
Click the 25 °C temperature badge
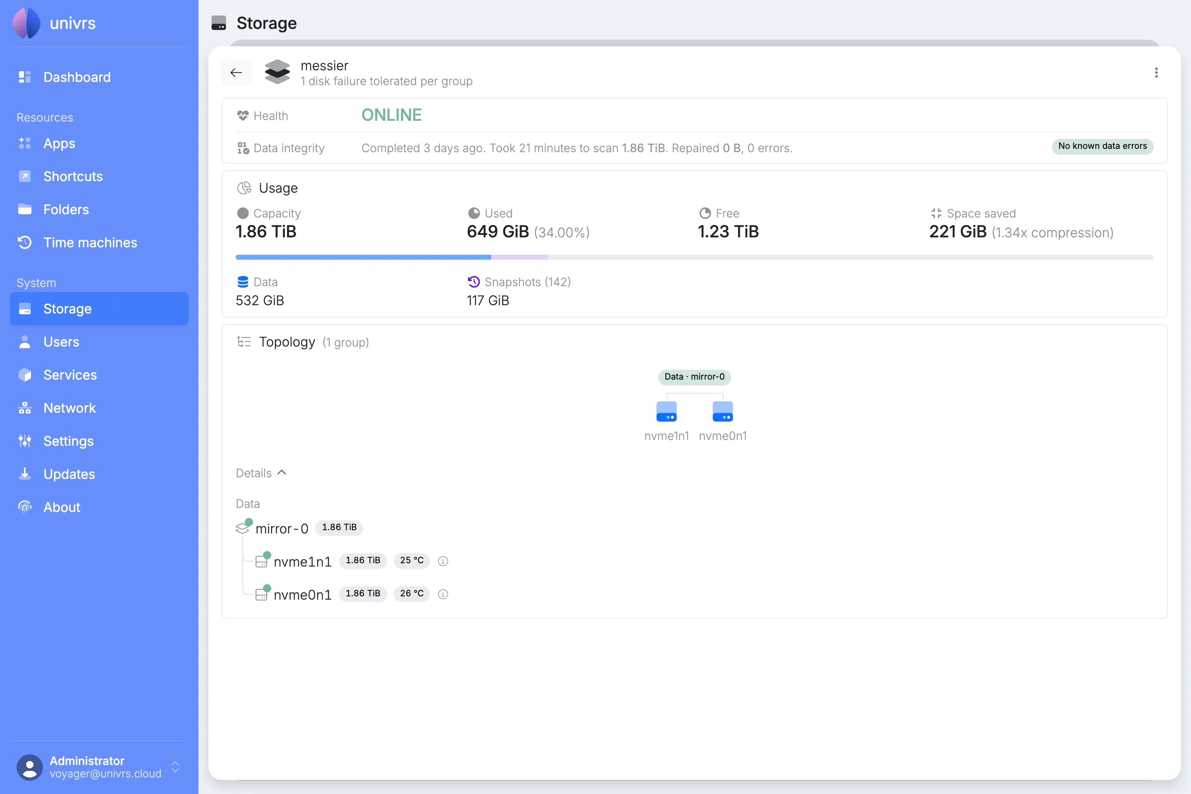[x=412, y=561]
